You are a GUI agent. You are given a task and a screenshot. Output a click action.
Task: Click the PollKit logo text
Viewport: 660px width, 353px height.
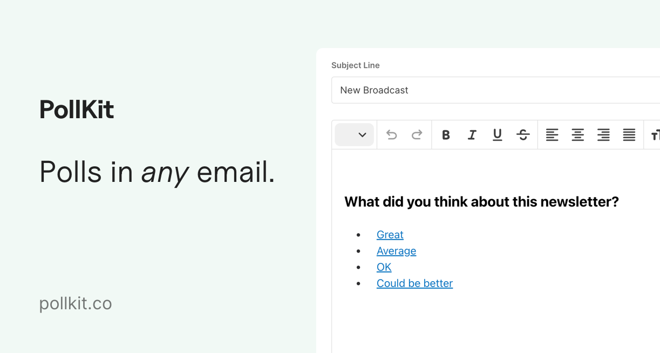pyautogui.click(x=77, y=110)
